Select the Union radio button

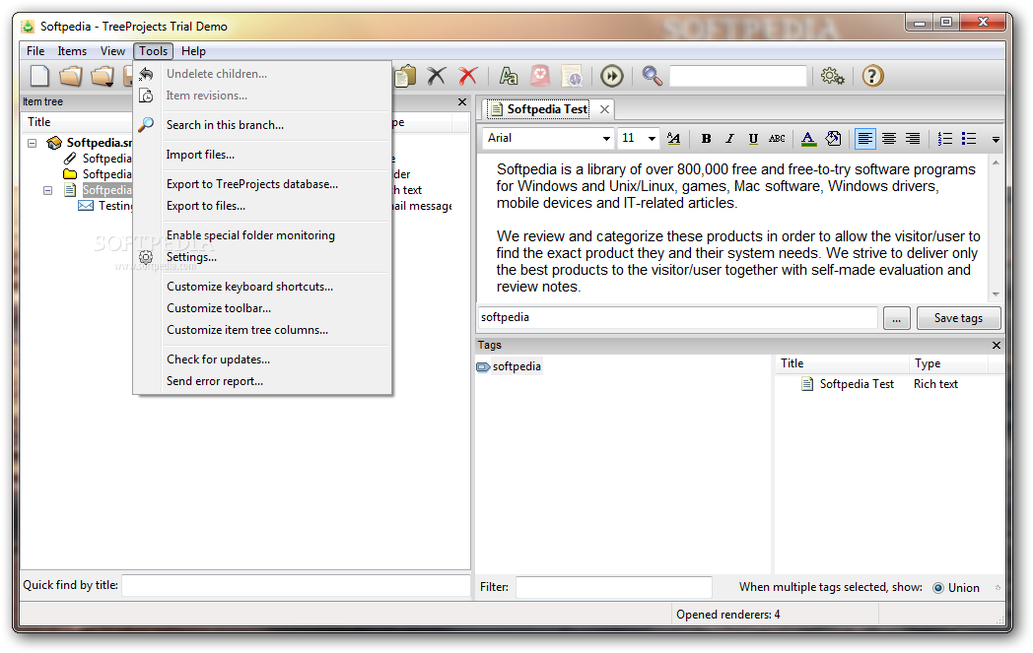point(938,588)
